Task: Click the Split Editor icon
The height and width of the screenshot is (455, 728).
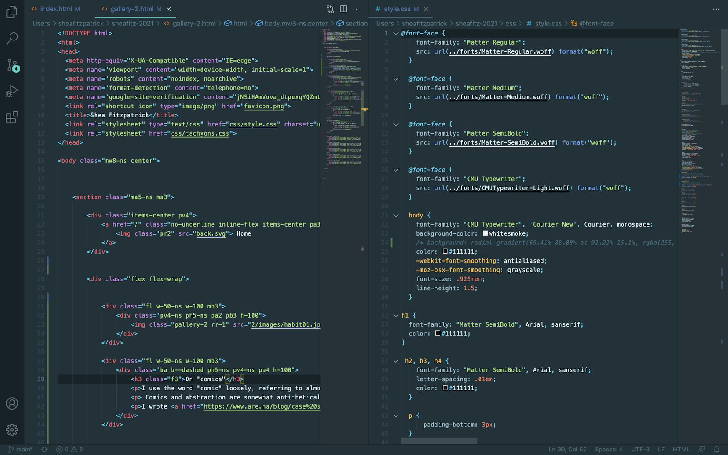Action: [x=343, y=9]
